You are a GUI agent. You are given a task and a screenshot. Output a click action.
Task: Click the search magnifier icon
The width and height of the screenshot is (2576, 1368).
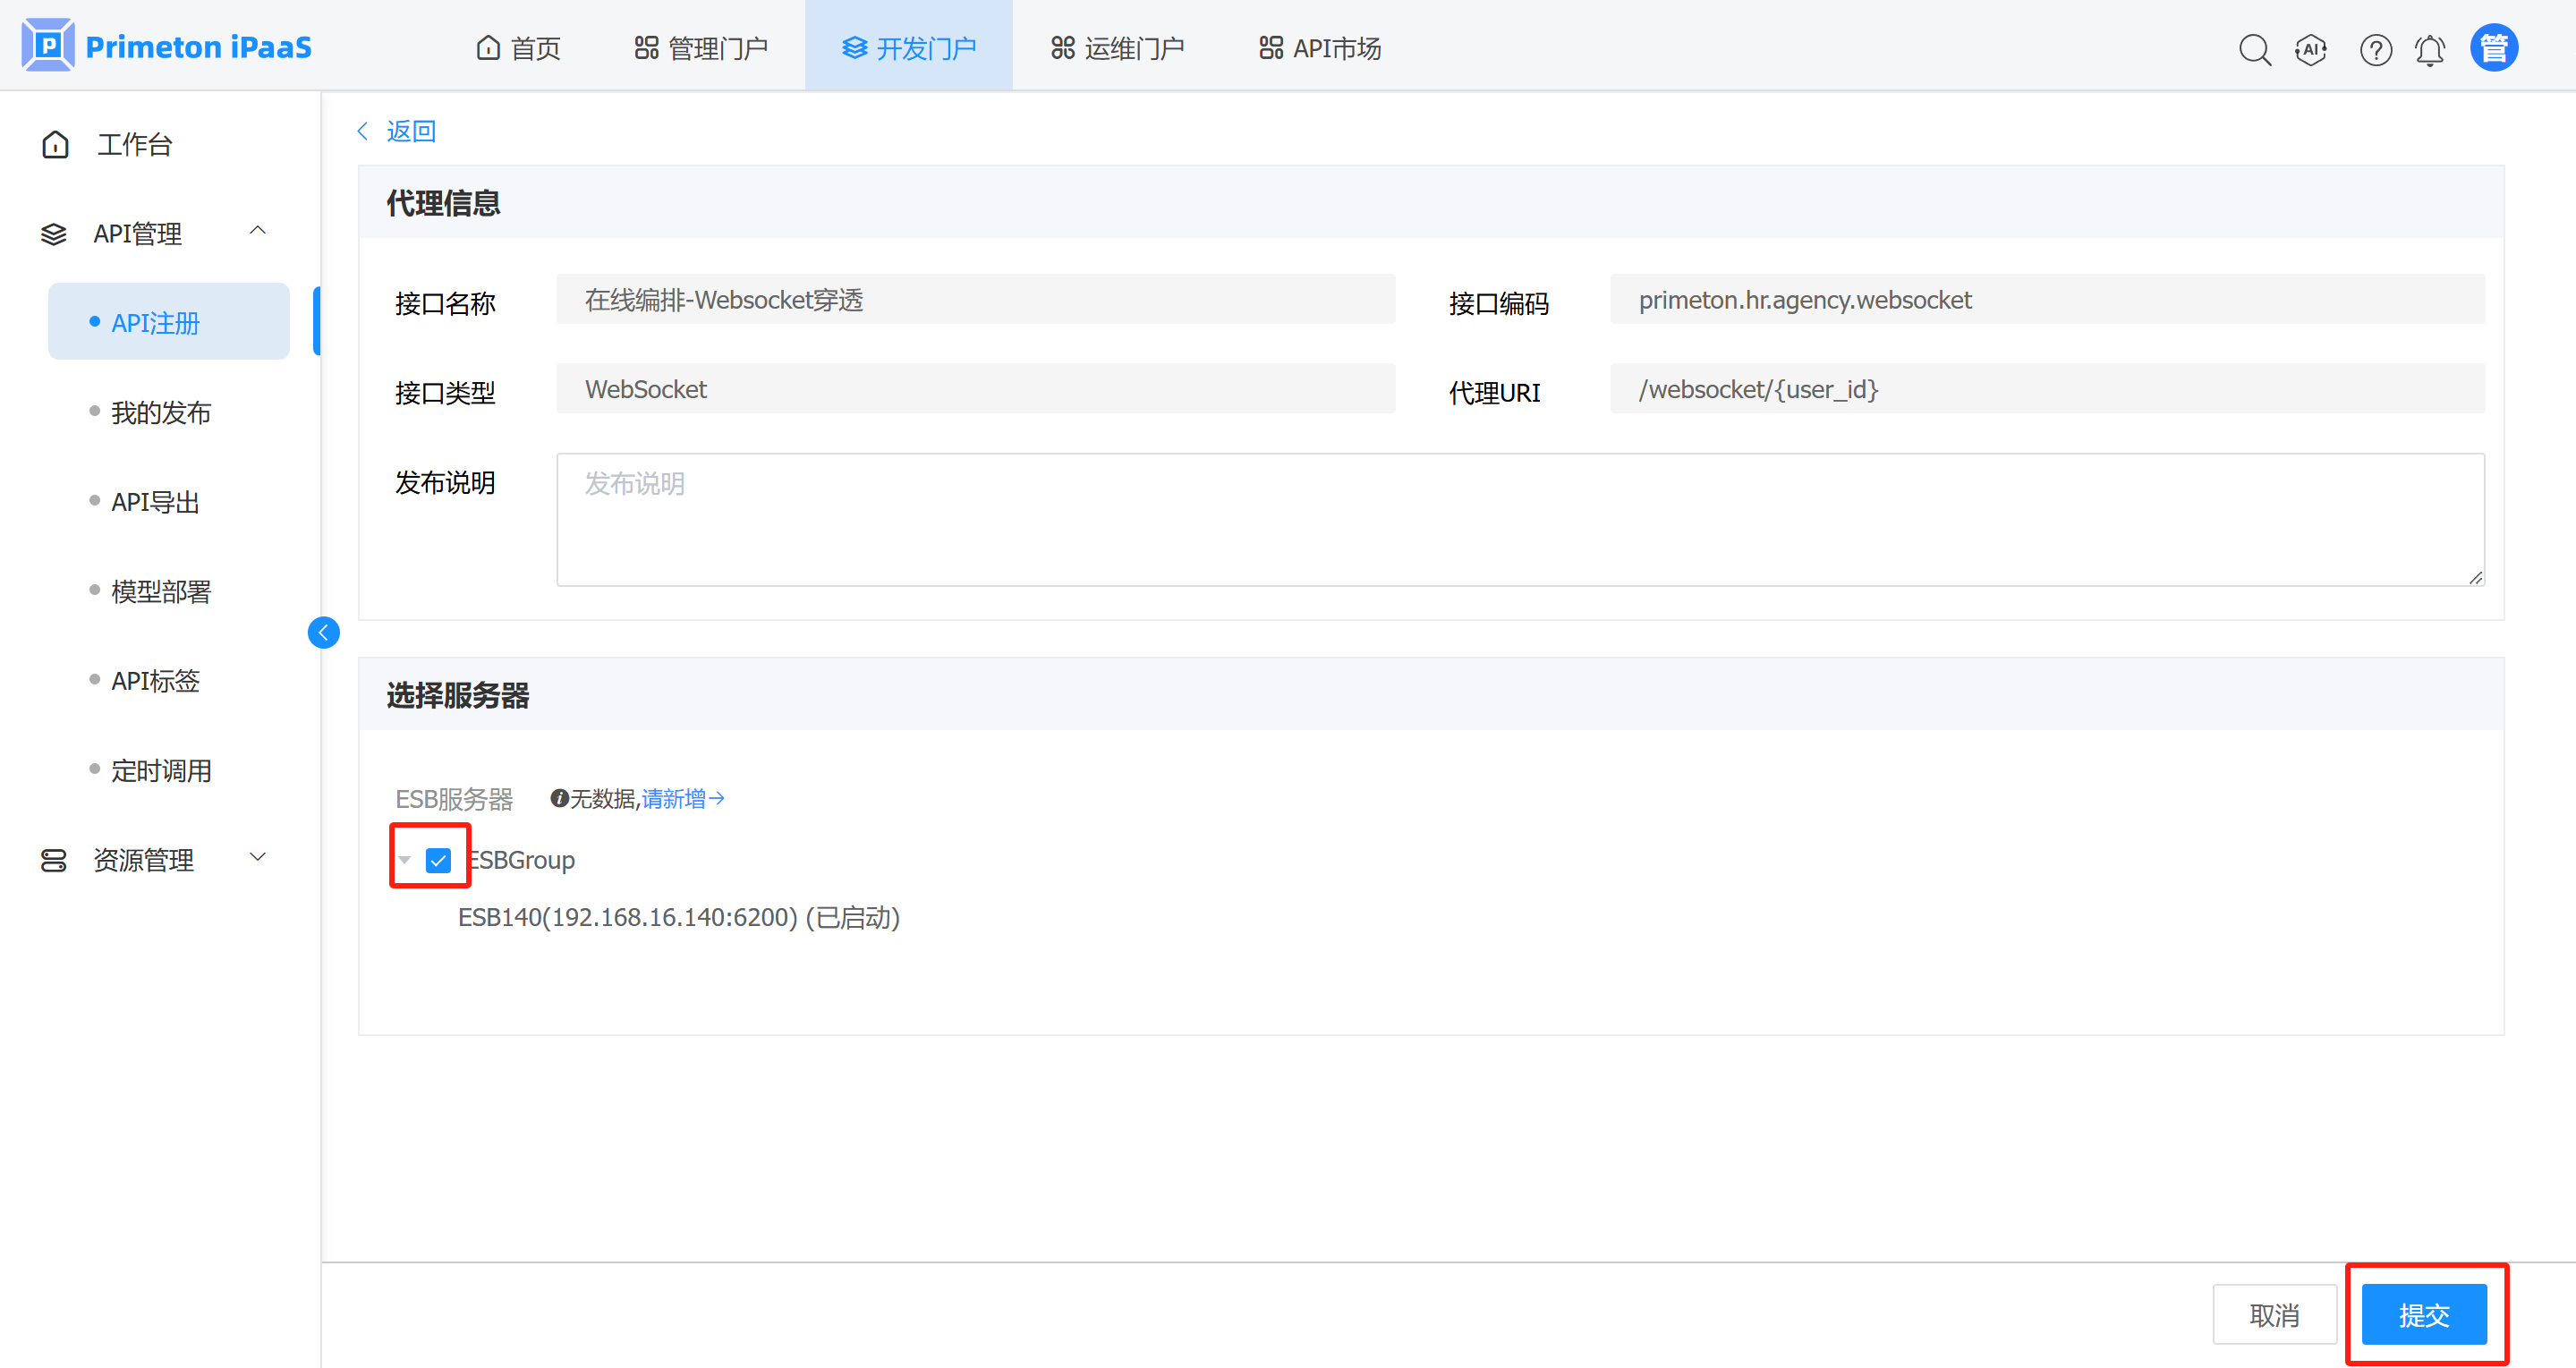pyautogui.click(x=2254, y=49)
